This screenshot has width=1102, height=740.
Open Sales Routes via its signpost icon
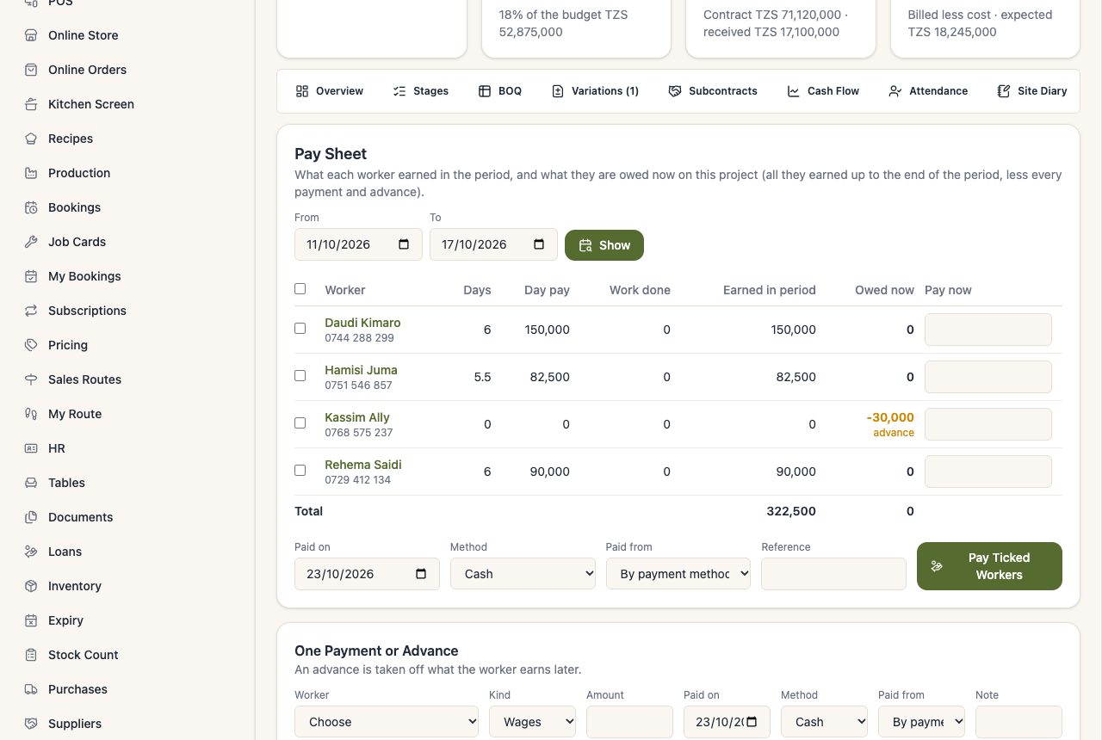point(31,379)
